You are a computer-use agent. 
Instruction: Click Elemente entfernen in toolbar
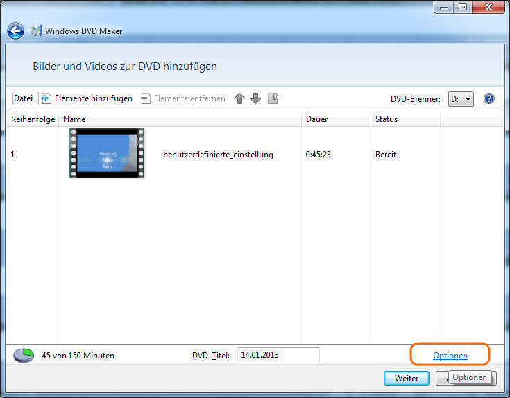point(183,98)
